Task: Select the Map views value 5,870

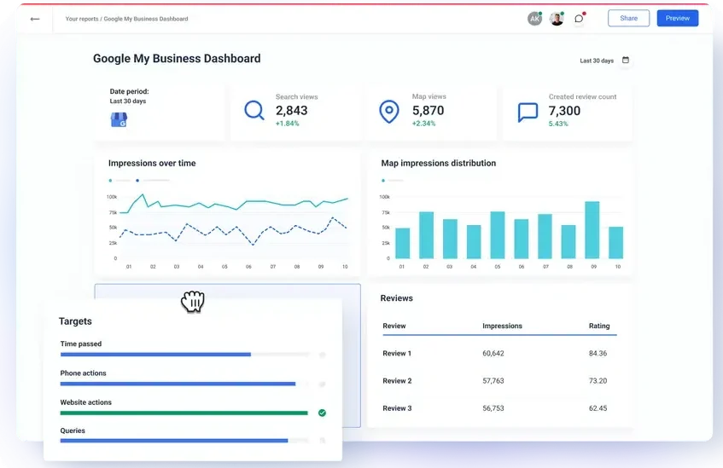Action: pyautogui.click(x=428, y=111)
